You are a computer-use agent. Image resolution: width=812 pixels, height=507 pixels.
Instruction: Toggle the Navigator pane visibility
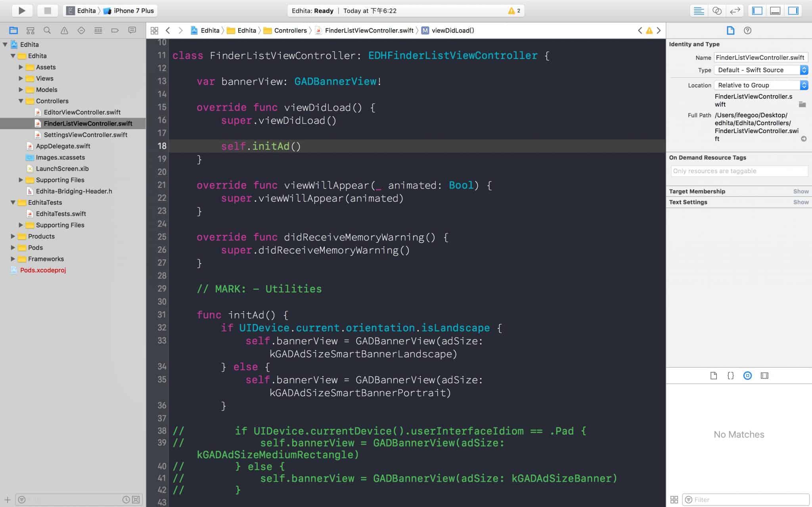pos(757,11)
